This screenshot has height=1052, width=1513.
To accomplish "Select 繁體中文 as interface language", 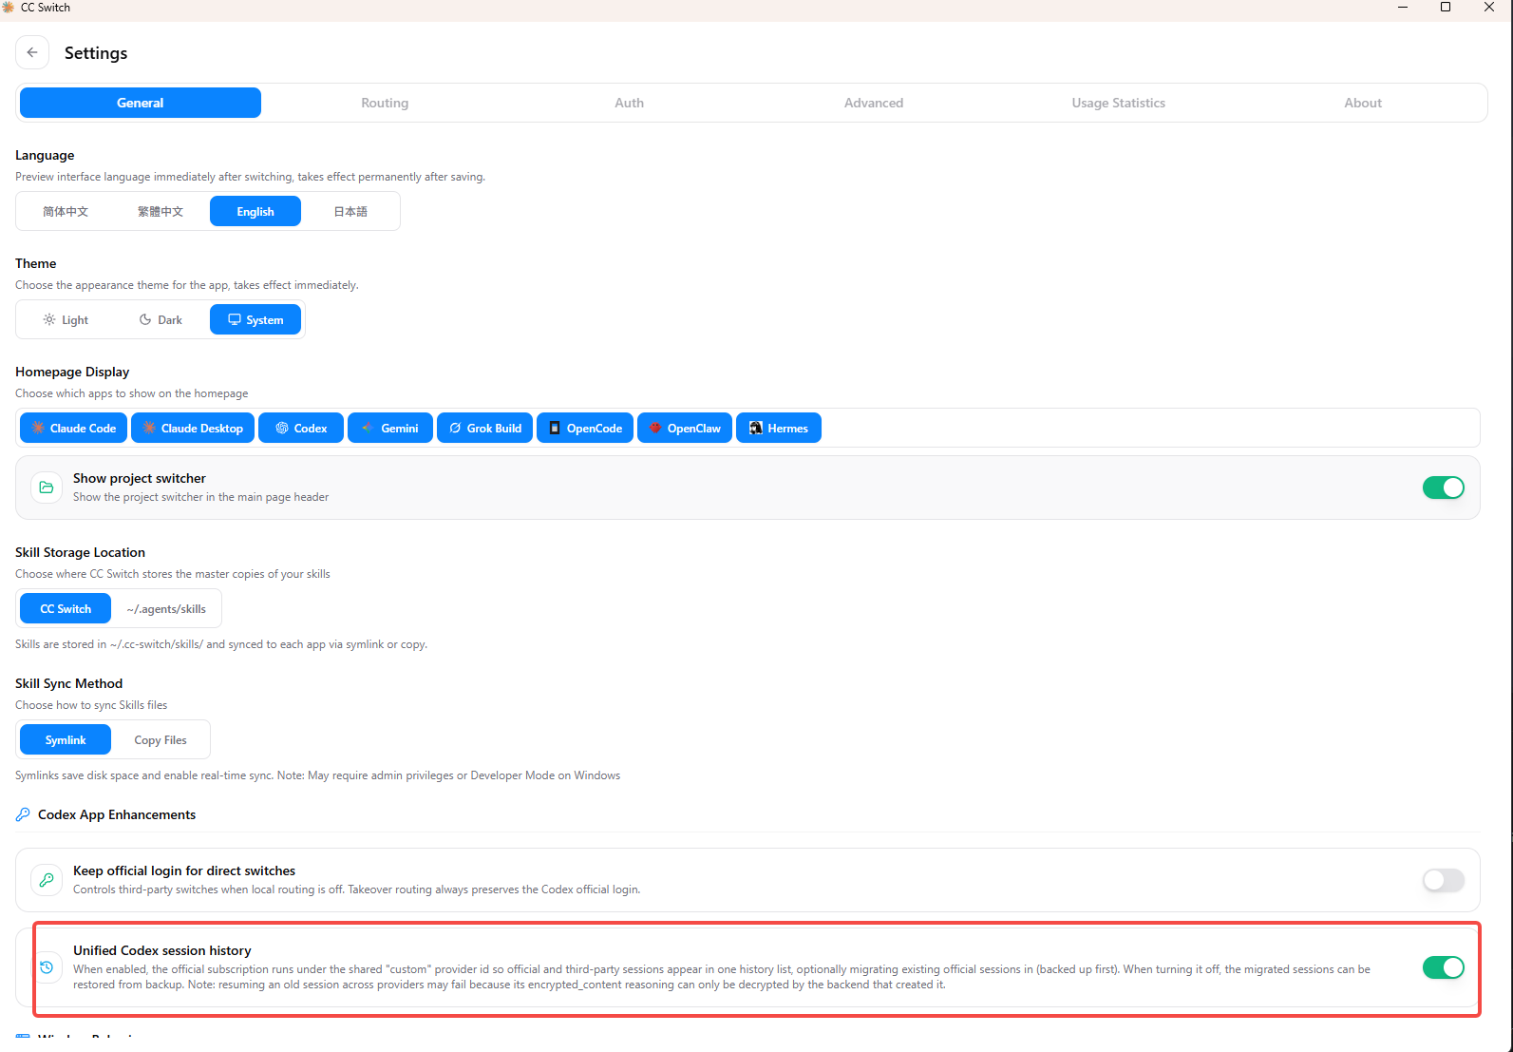I will [x=161, y=211].
